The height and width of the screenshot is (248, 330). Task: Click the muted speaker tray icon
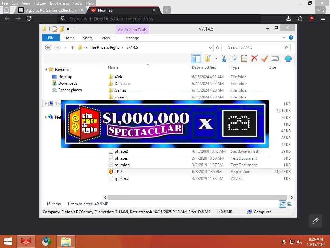coord(299,242)
